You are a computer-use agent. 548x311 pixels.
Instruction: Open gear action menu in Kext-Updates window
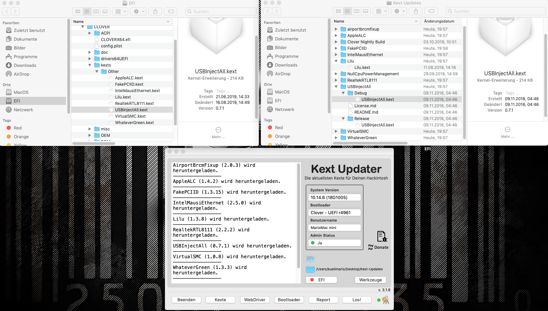(x=400, y=11)
